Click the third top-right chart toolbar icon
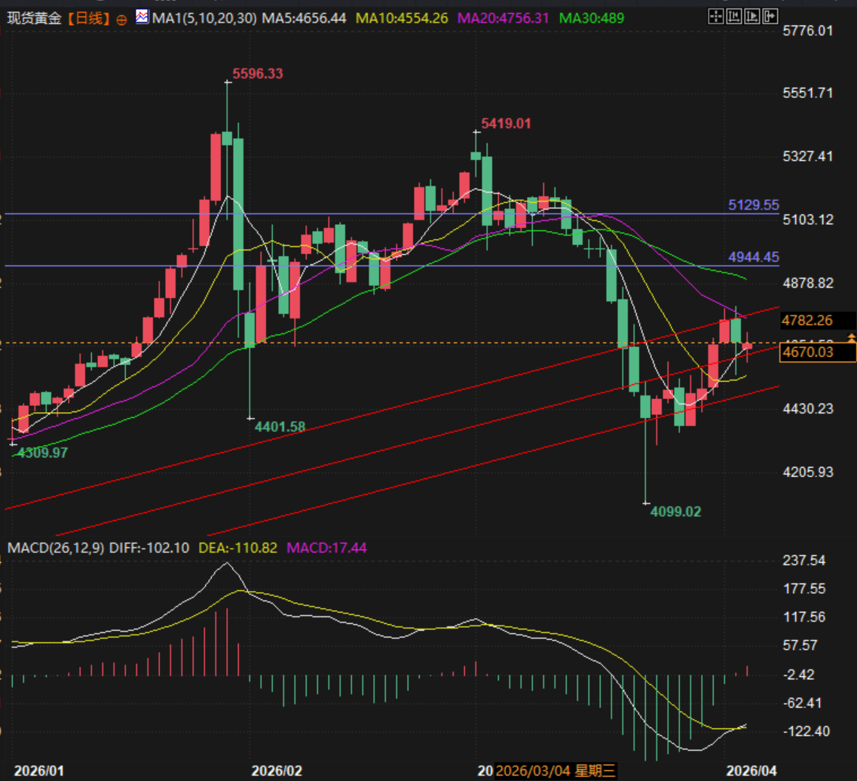This screenshot has height=781, width=857. tap(751, 17)
